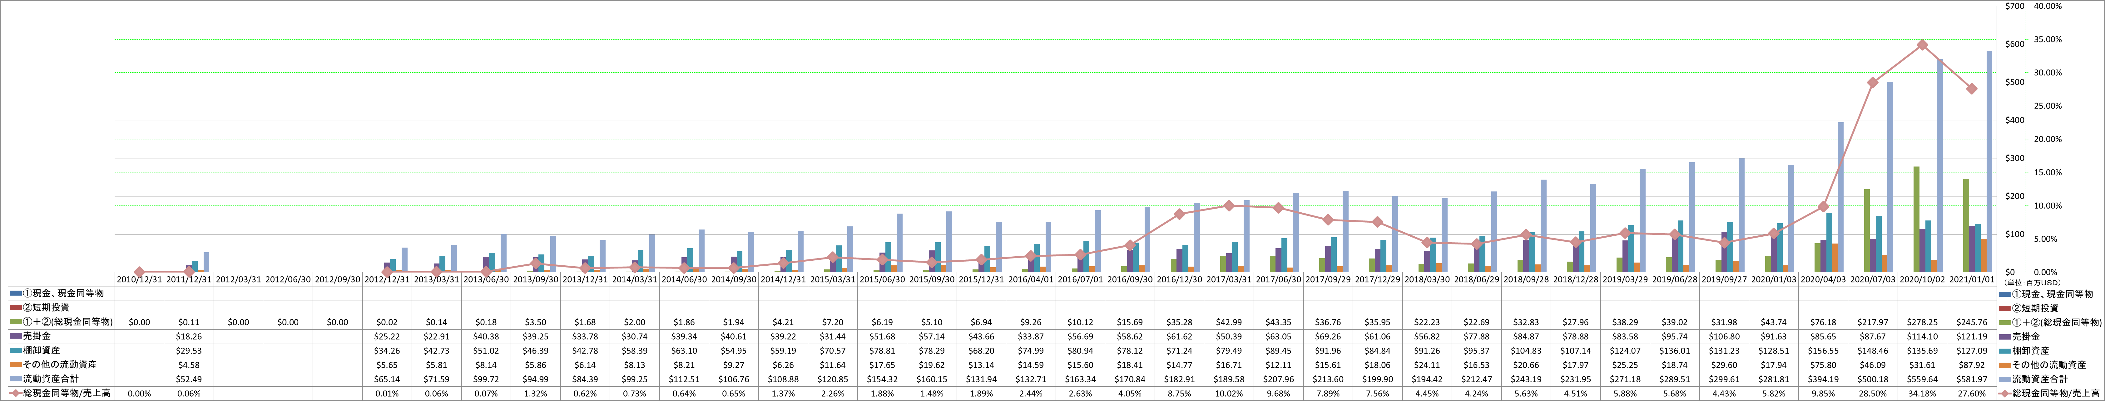This screenshot has height=401, width=2105.
Task: Click the cell showing $68.20
Action: [981, 350]
